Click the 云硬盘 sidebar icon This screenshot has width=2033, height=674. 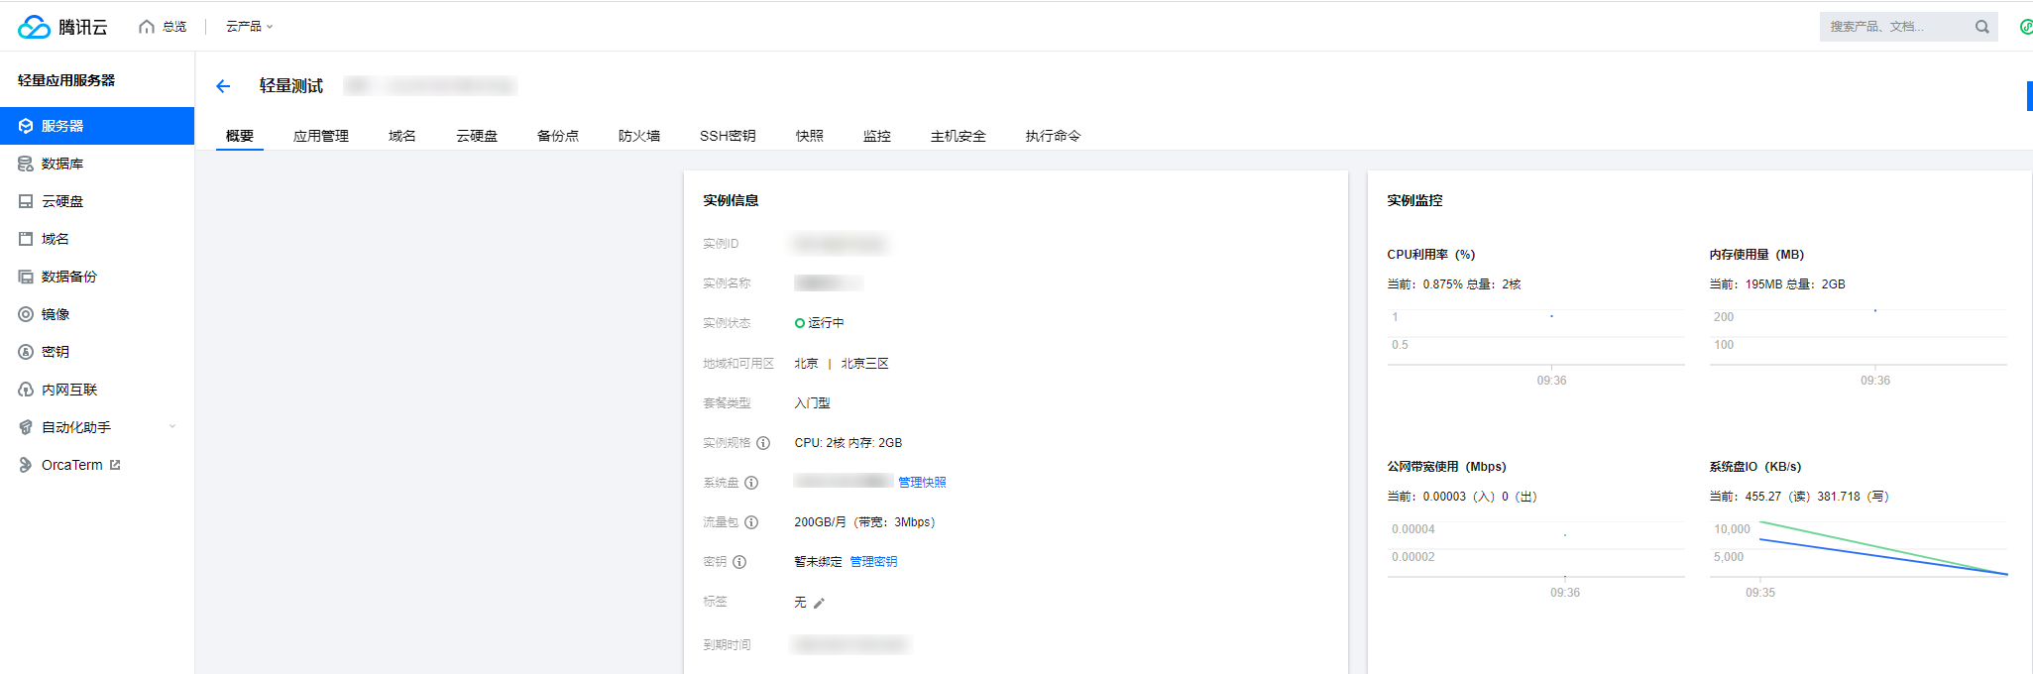tap(26, 201)
